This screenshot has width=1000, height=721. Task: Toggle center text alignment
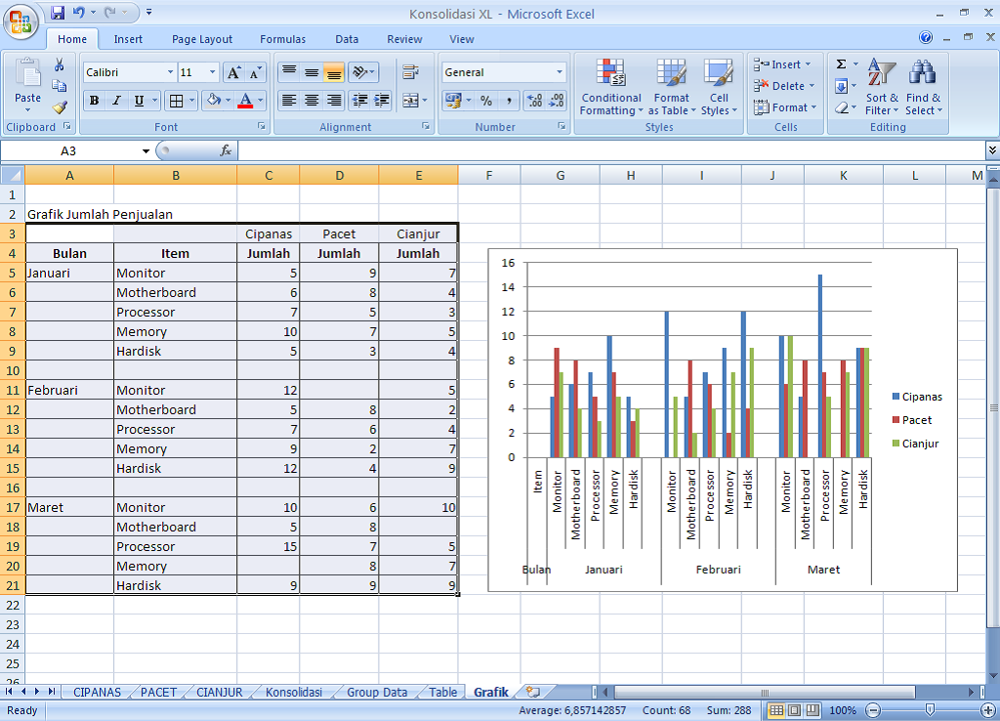point(311,102)
